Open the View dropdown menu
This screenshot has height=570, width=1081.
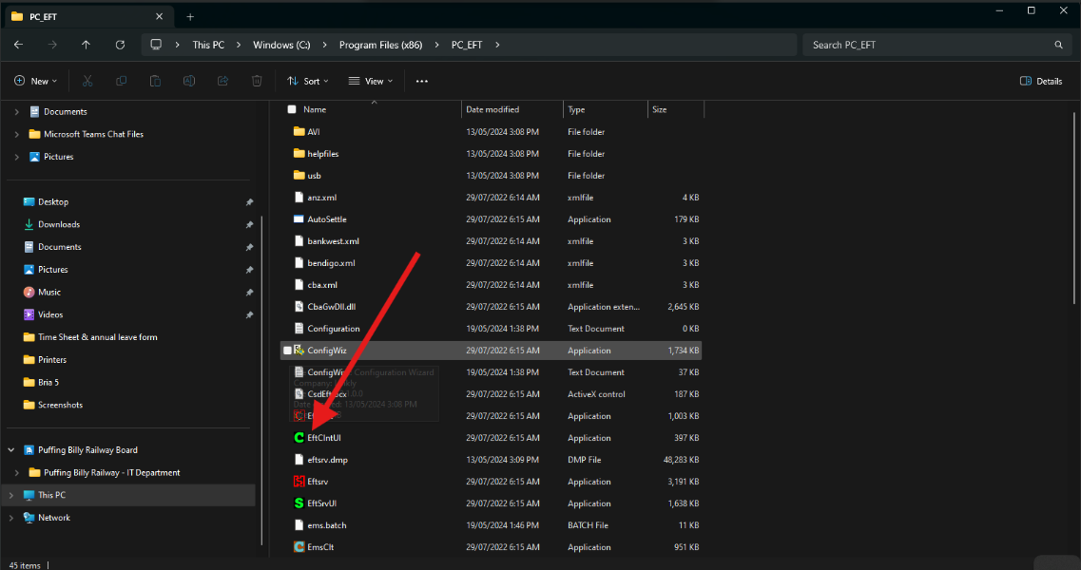pos(371,82)
